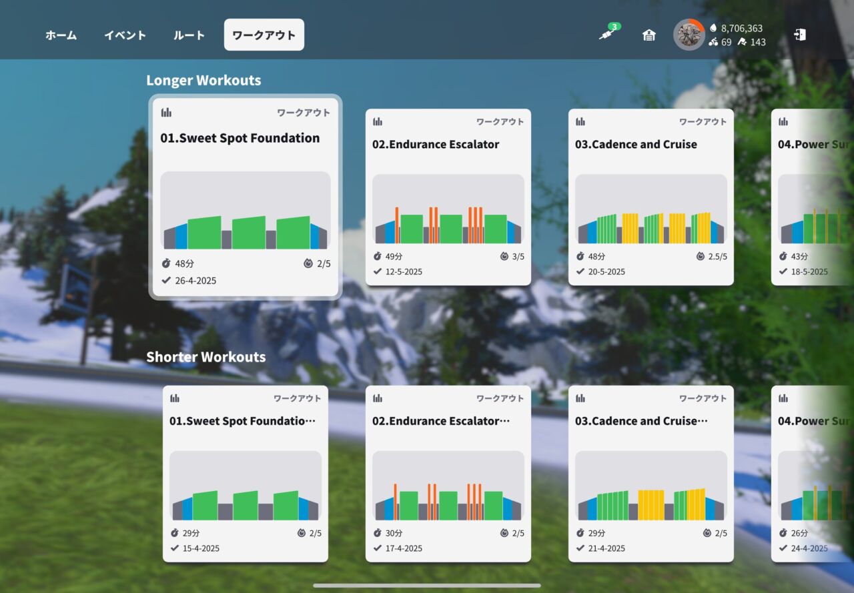Click the drops total 8,706,363

(741, 29)
